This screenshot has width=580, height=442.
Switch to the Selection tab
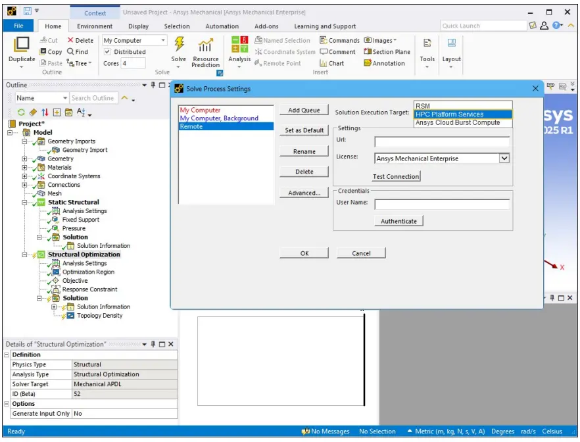(x=177, y=26)
